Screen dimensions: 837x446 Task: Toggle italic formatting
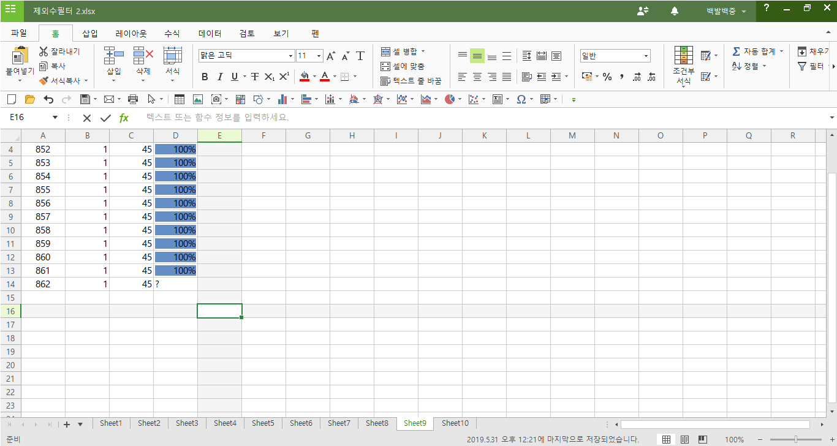coord(219,77)
